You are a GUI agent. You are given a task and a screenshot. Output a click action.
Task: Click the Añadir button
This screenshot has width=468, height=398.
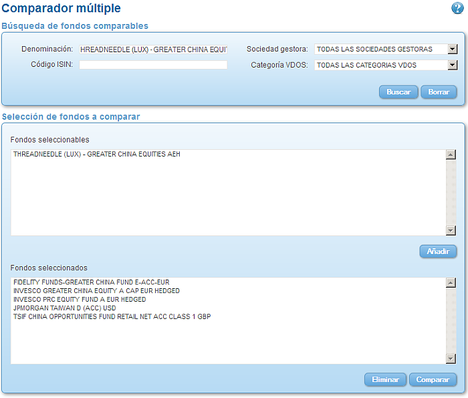tap(438, 252)
